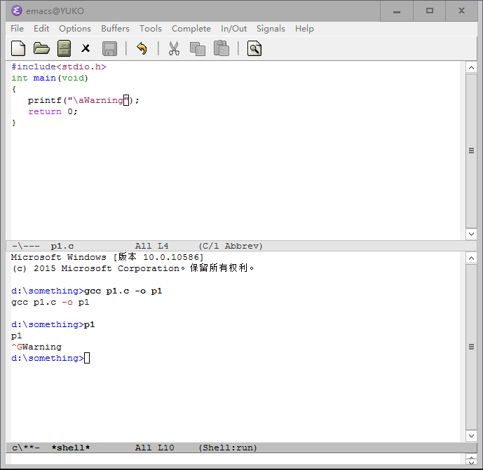Close the current buffer using the X icon
Image resolution: width=483 pixels, height=470 pixels.
[86, 48]
